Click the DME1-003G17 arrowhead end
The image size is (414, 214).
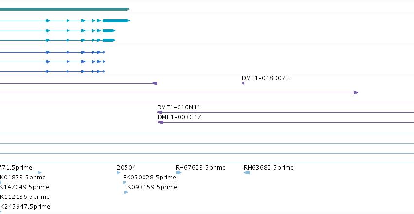161,122
